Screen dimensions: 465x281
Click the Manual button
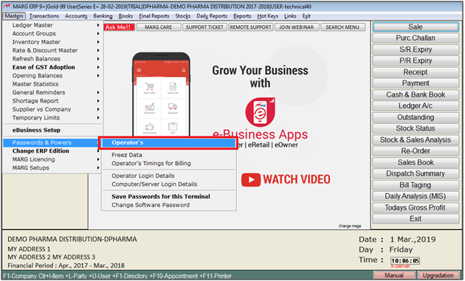tap(394, 275)
